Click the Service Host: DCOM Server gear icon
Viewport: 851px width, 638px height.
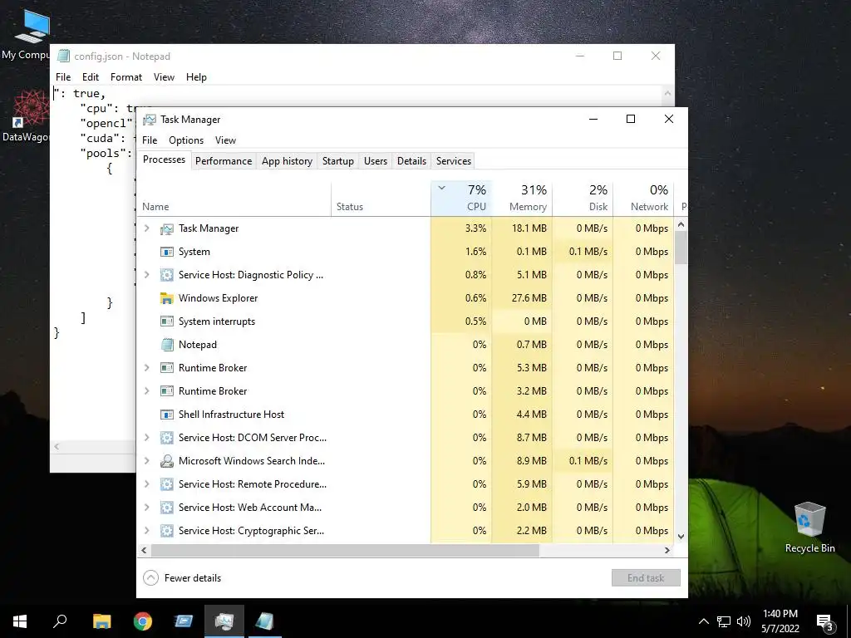coord(166,438)
